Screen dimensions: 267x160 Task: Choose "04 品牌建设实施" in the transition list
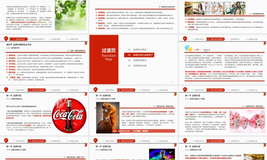click(137, 66)
